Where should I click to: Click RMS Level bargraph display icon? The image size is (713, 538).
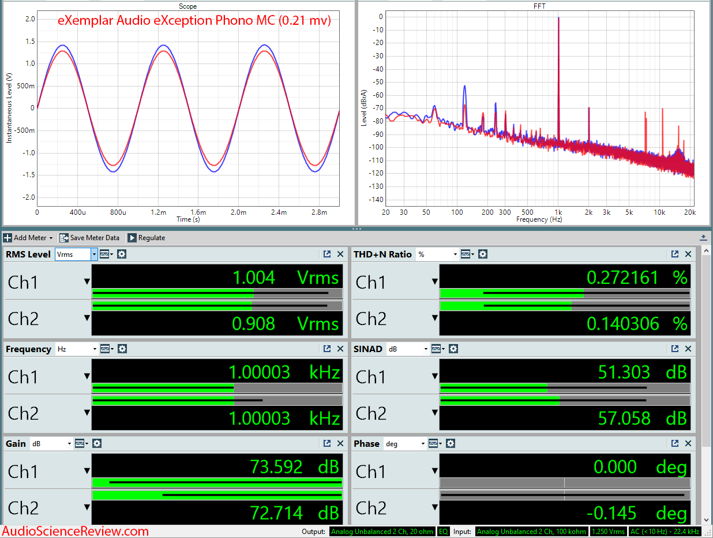tap(107, 254)
